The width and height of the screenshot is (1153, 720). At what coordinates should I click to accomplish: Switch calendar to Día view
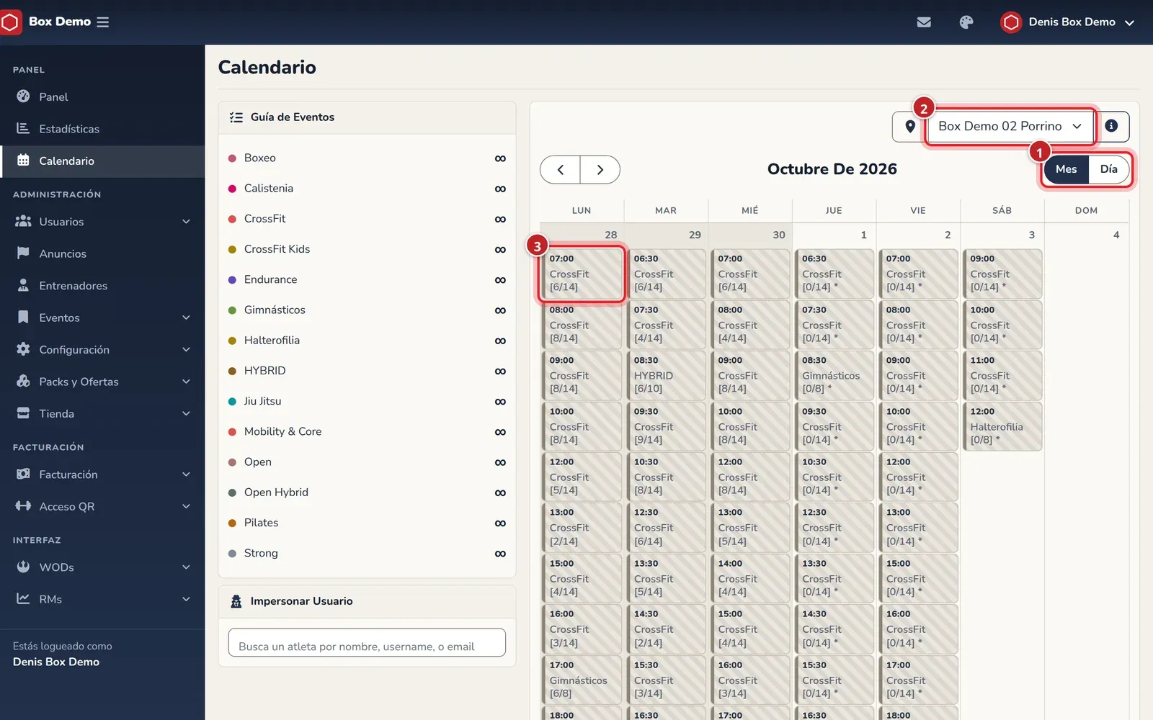pos(1109,169)
